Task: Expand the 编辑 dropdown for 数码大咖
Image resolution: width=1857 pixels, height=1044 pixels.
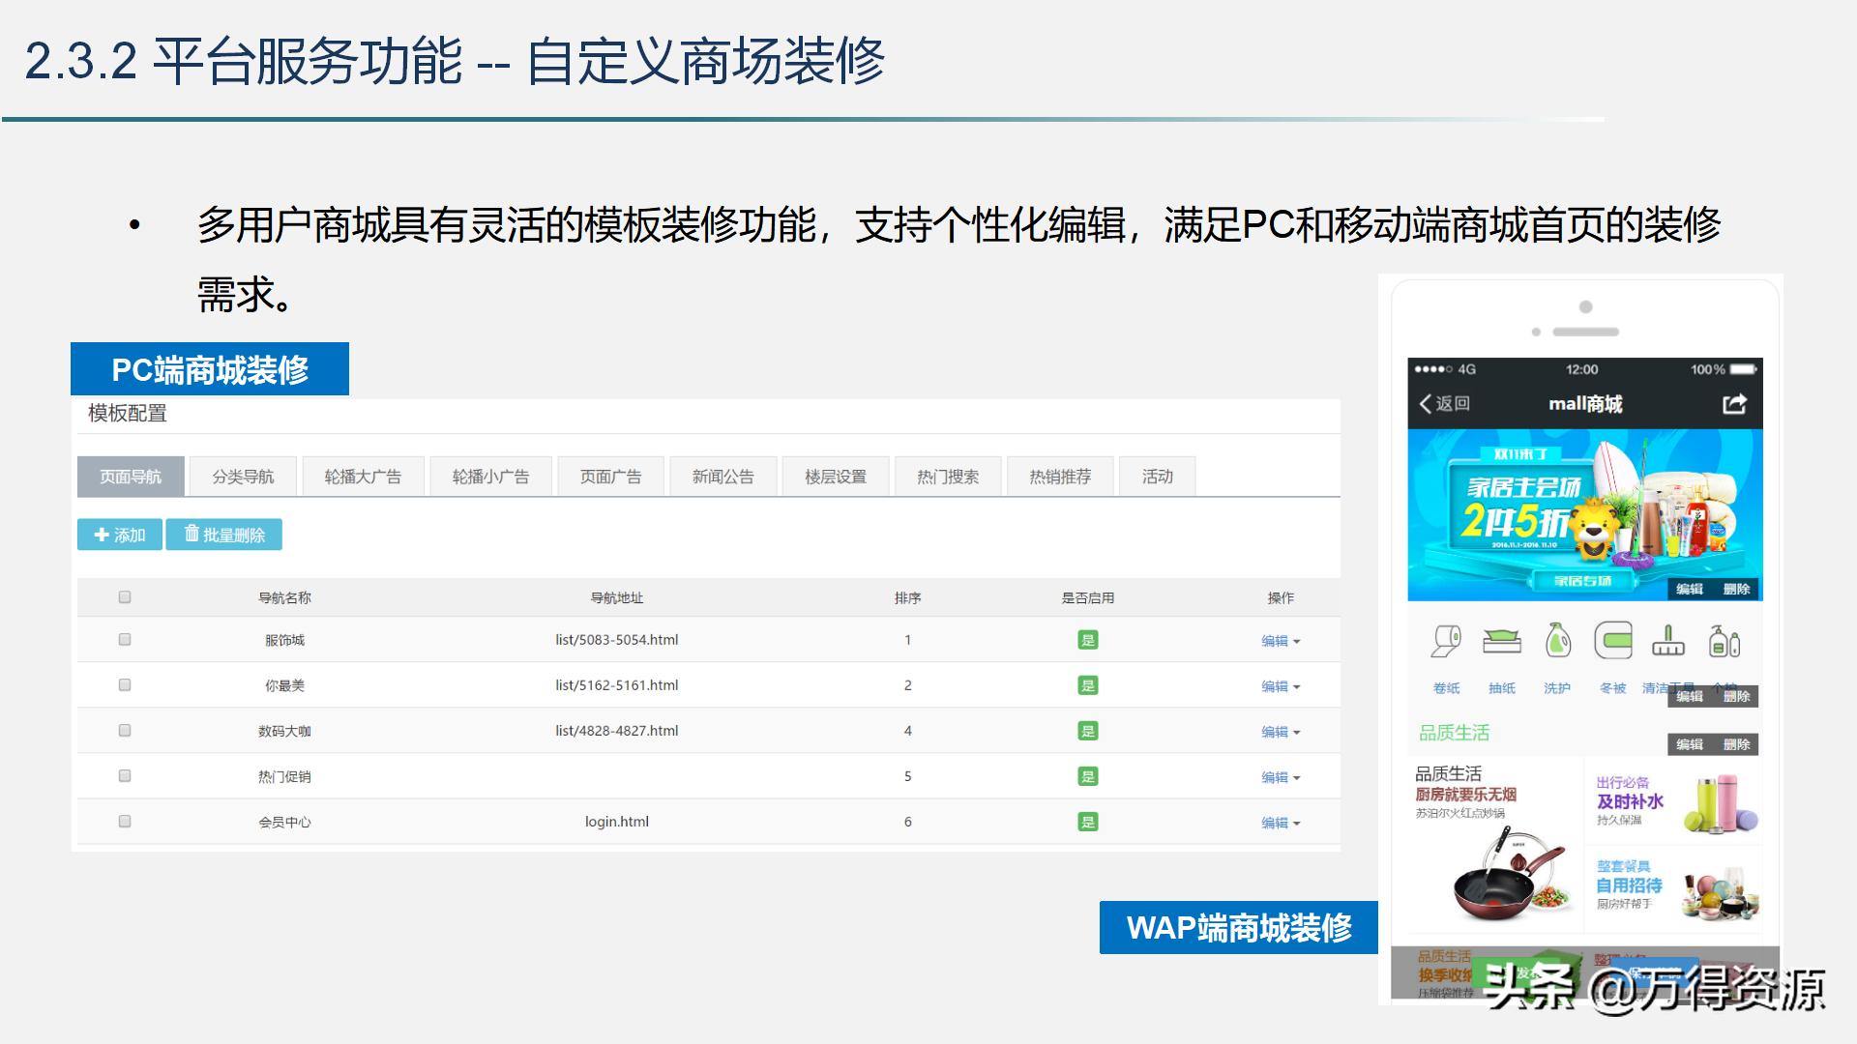Action: [x=1281, y=732]
